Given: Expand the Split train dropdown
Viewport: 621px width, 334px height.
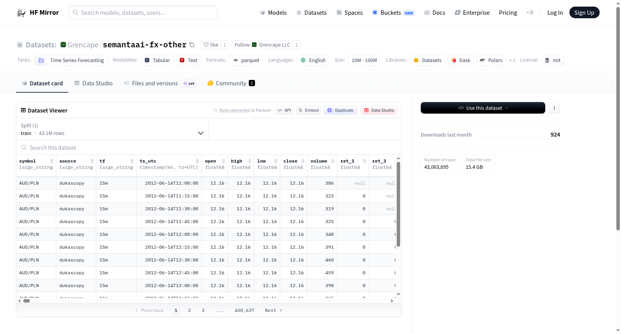Looking at the screenshot, I should point(112,129).
